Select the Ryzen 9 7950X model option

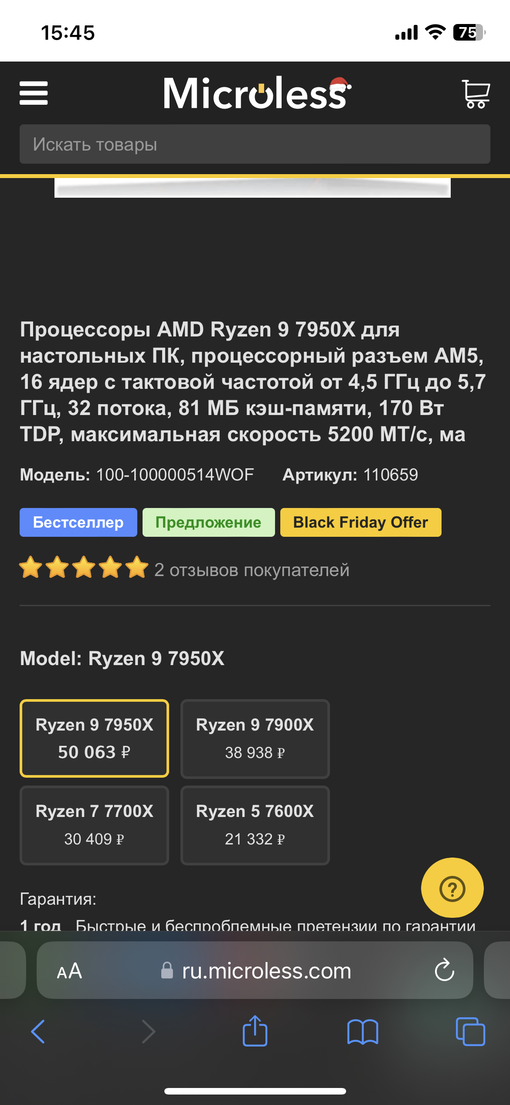pos(94,738)
